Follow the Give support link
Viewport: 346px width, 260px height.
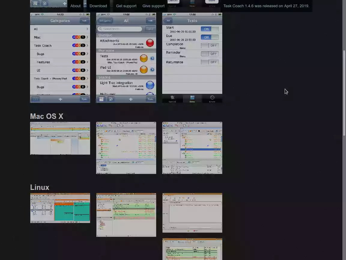(153, 6)
